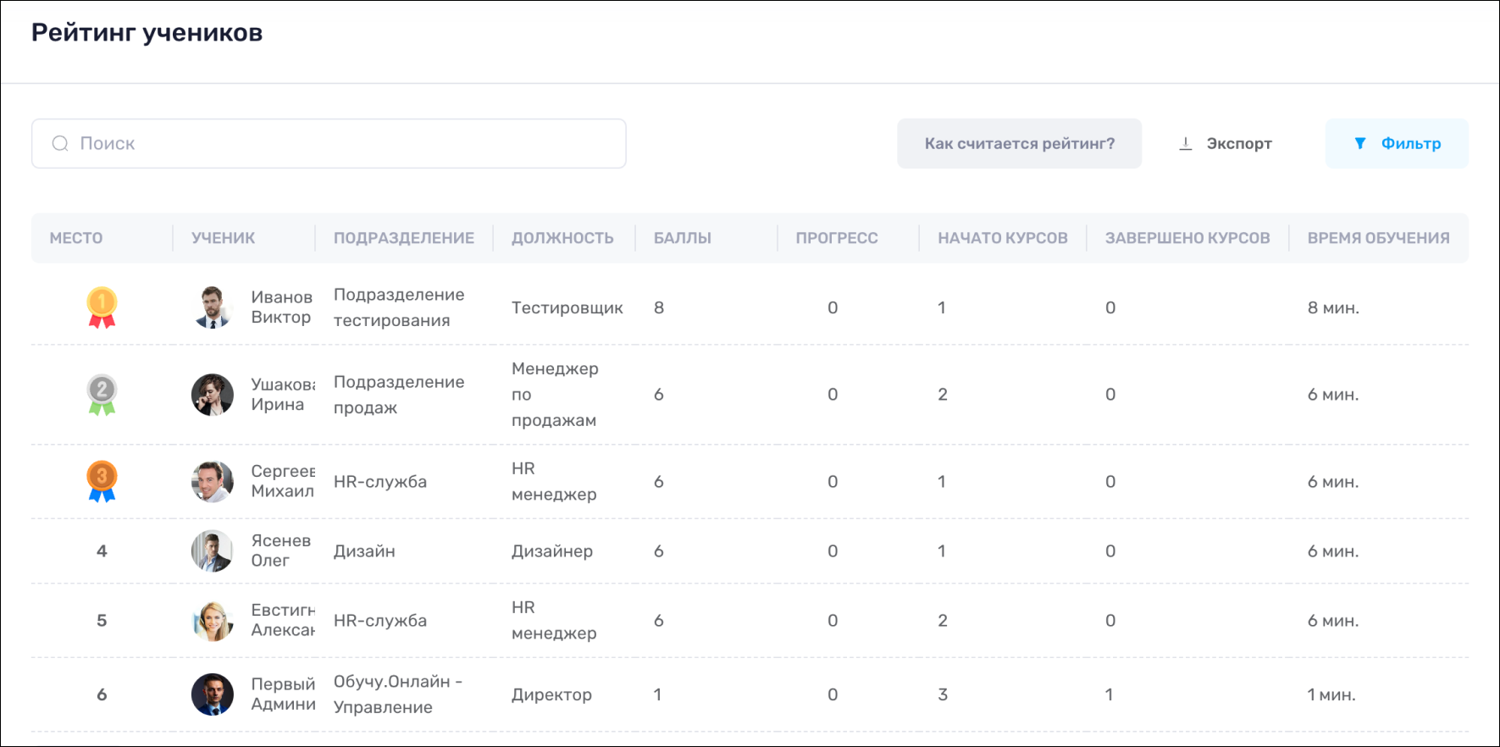Click the funnel icon on Фильтр button
This screenshot has height=747, width=1500.
1360,144
